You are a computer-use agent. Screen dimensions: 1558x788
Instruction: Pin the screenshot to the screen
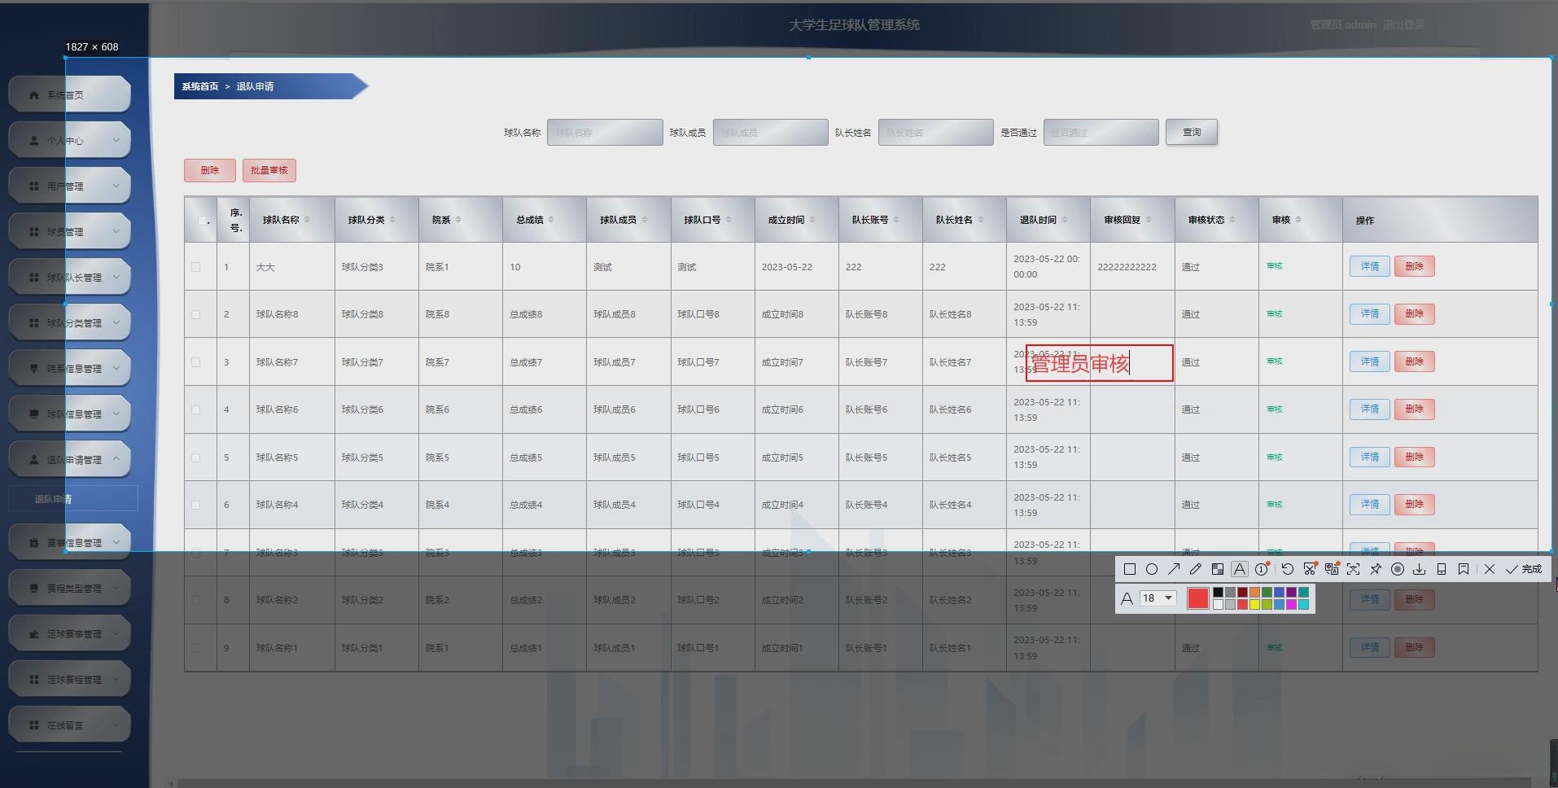(1376, 570)
